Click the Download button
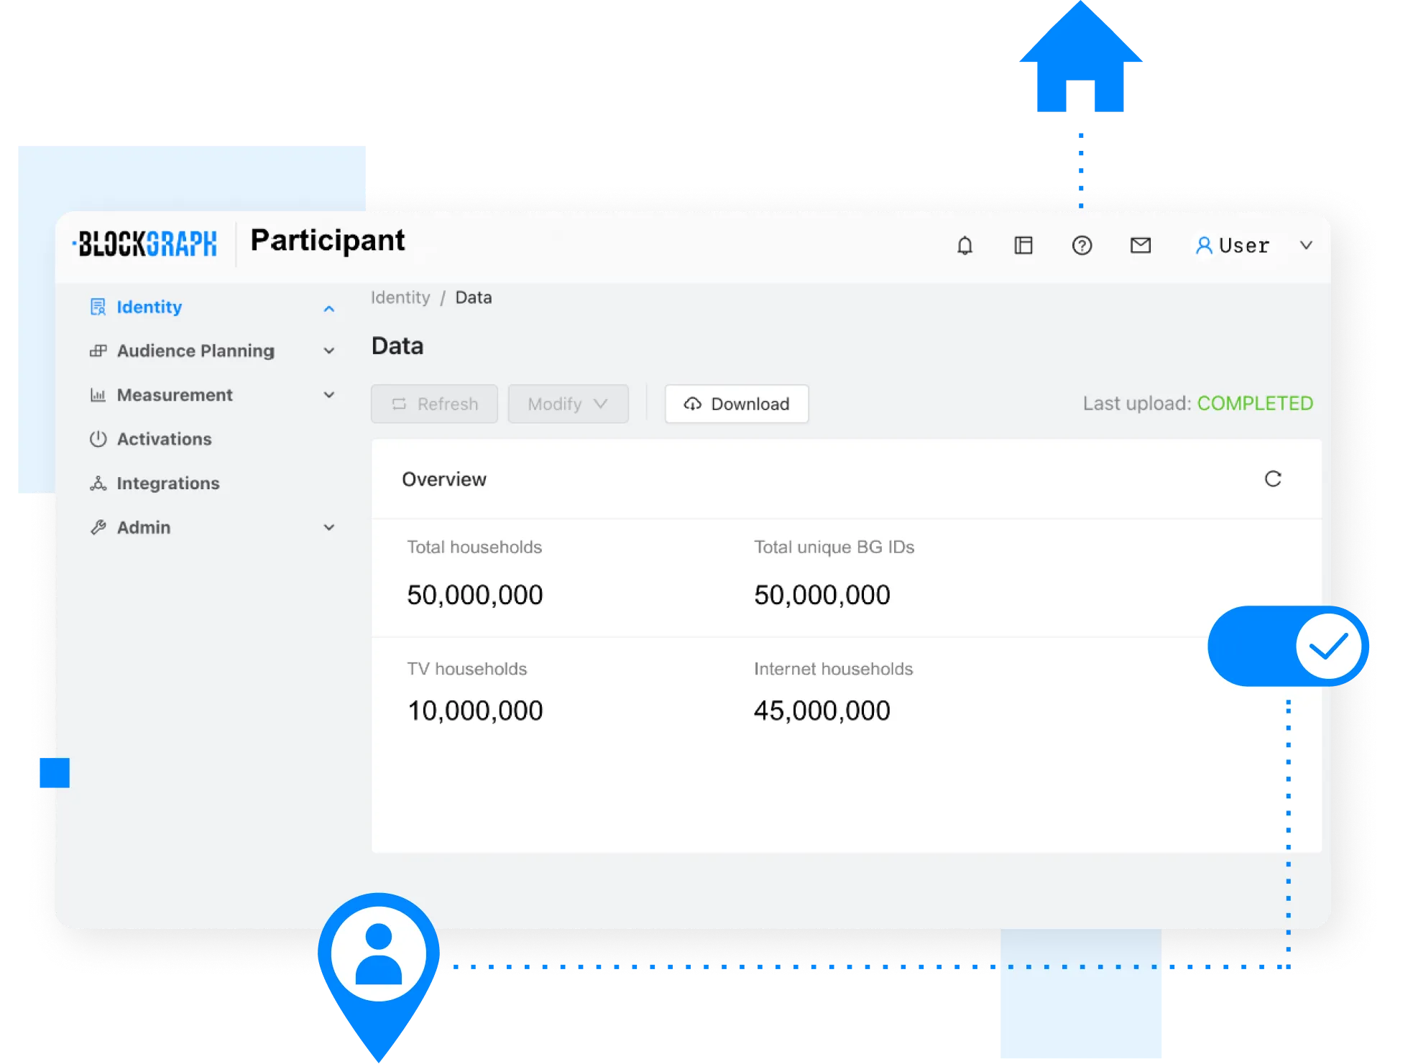The height and width of the screenshot is (1064, 1408). point(736,404)
